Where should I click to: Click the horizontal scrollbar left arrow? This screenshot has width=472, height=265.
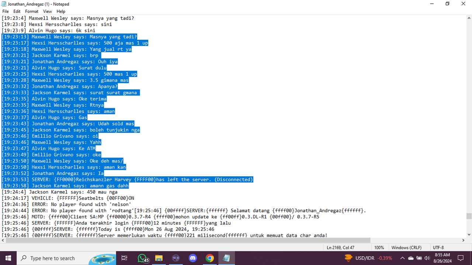point(3,240)
